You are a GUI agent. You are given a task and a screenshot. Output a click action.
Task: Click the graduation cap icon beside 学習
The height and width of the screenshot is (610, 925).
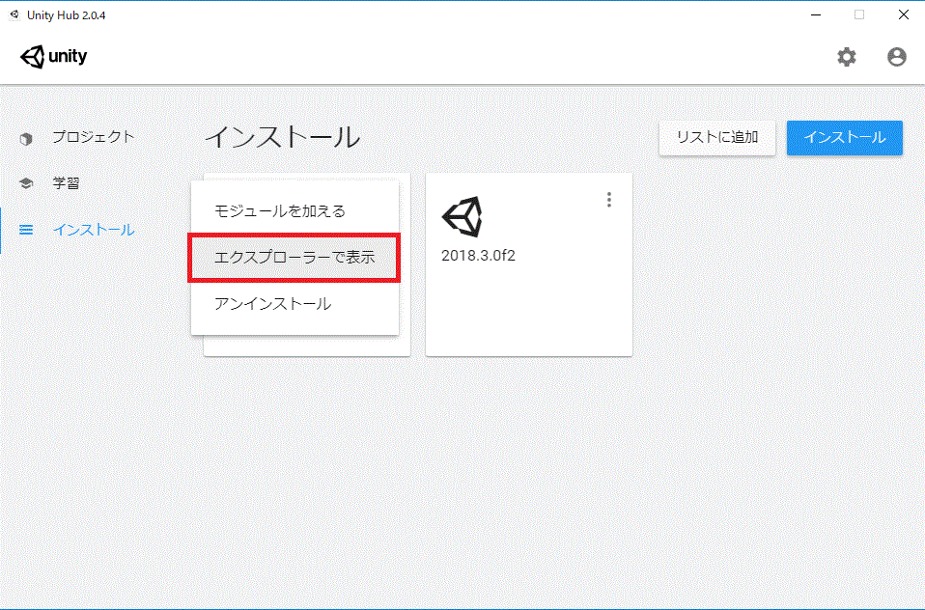26,183
